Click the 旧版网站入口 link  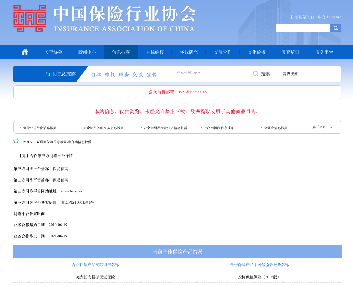(302, 17)
